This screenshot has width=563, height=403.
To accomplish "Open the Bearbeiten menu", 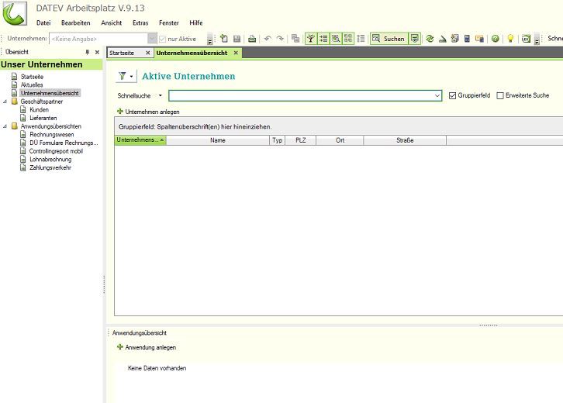I will point(76,22).
